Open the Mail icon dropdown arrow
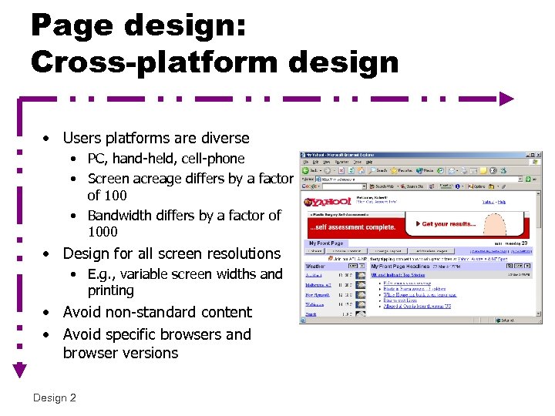The image size is (555, 416). click(x=457, y=170)
